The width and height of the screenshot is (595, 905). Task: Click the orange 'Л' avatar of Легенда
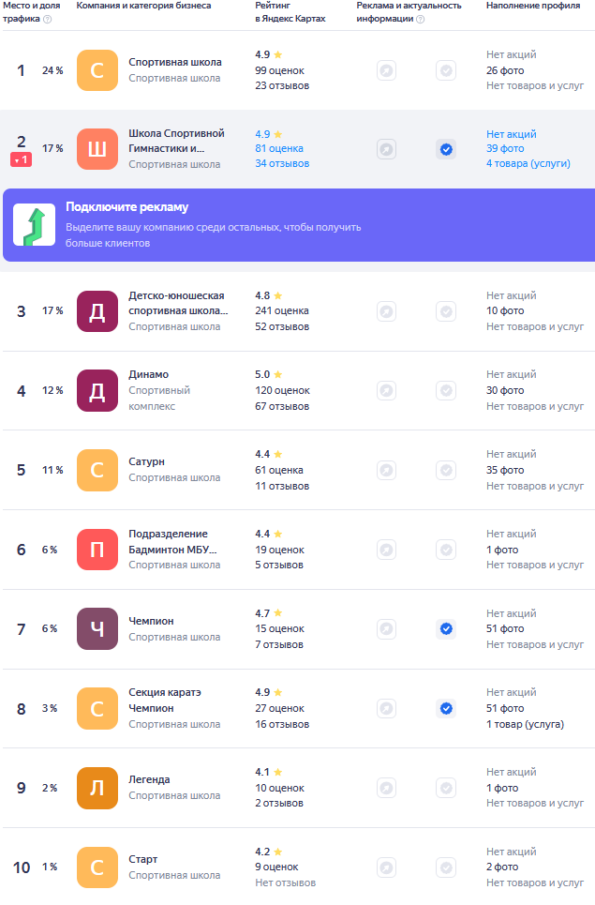point(97,788)
